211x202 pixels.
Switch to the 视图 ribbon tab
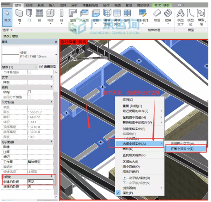[x=118, y=5]
